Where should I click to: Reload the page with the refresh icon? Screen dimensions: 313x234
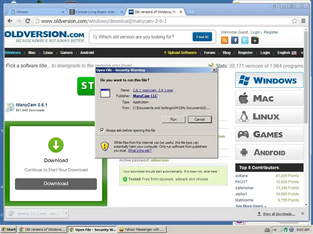[28, 21]
